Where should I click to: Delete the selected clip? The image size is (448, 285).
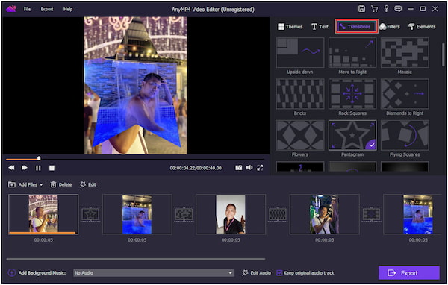pyautogui.click(x=61, y=185)
